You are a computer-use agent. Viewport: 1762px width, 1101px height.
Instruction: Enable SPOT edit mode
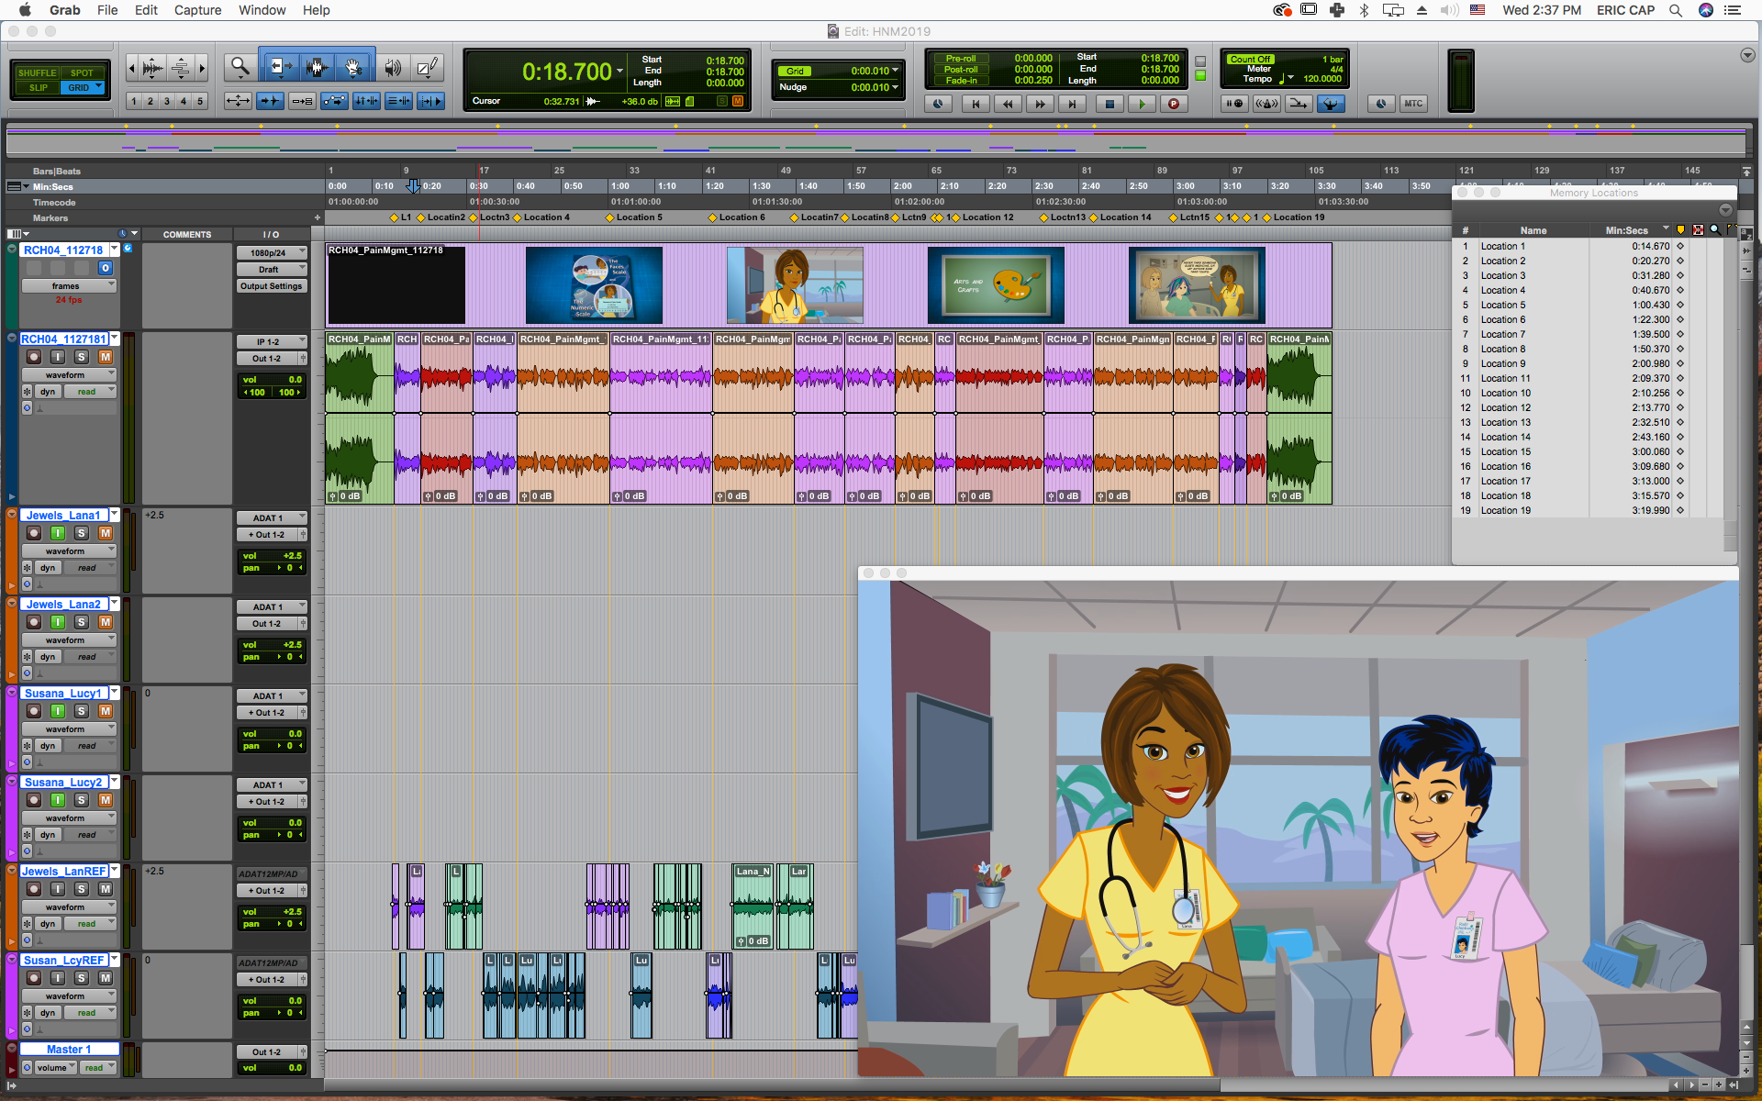point(83,72)
